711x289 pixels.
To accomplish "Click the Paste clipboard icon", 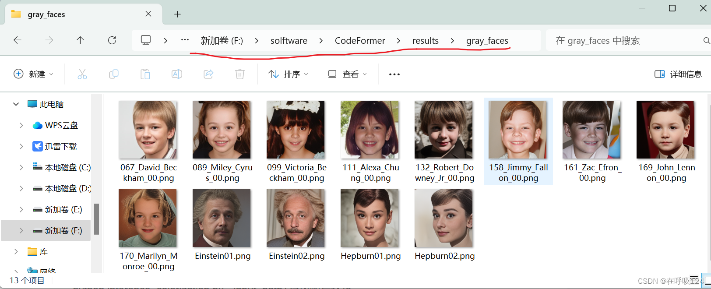I will [145, 74].
